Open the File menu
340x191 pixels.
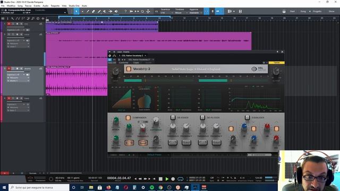coord(3,6)
